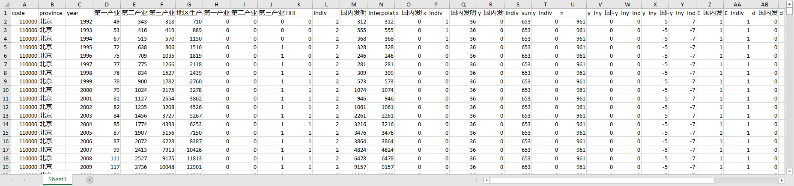
Task: Select cell with value 2261 in column N
Action: [x=381, y=115]
